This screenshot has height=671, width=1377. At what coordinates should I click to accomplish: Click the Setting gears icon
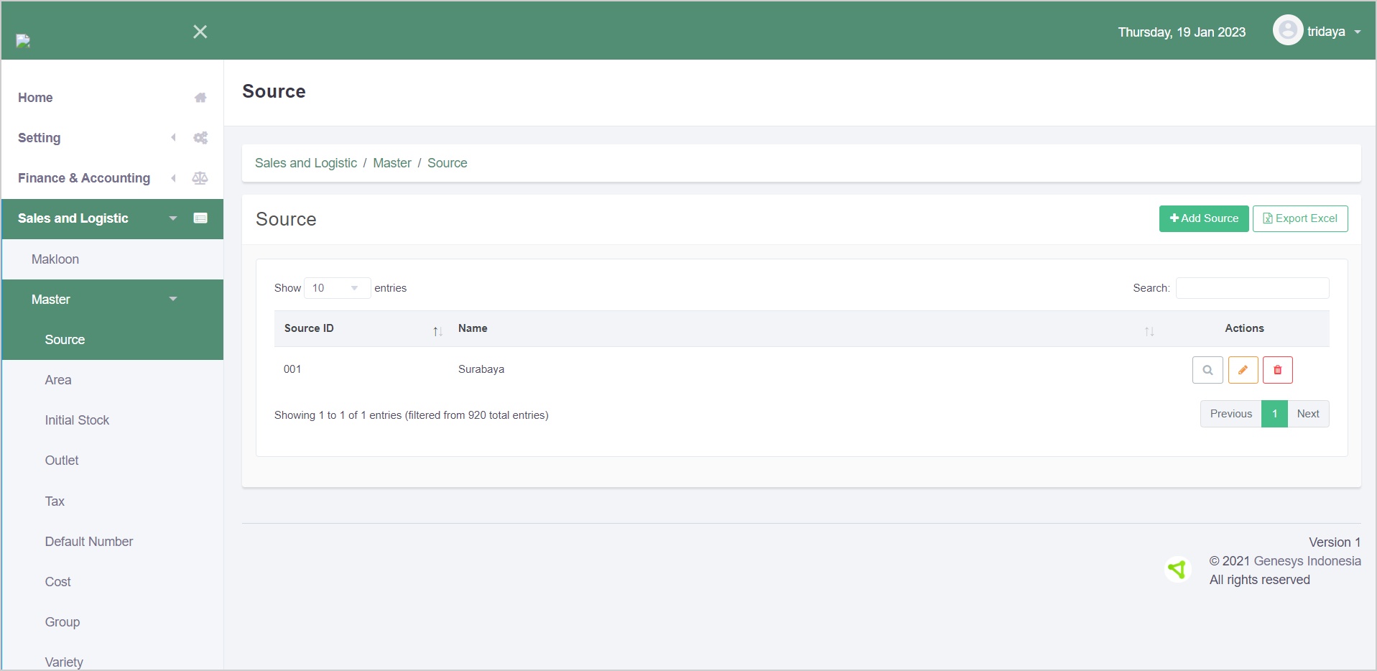(200, 138)
